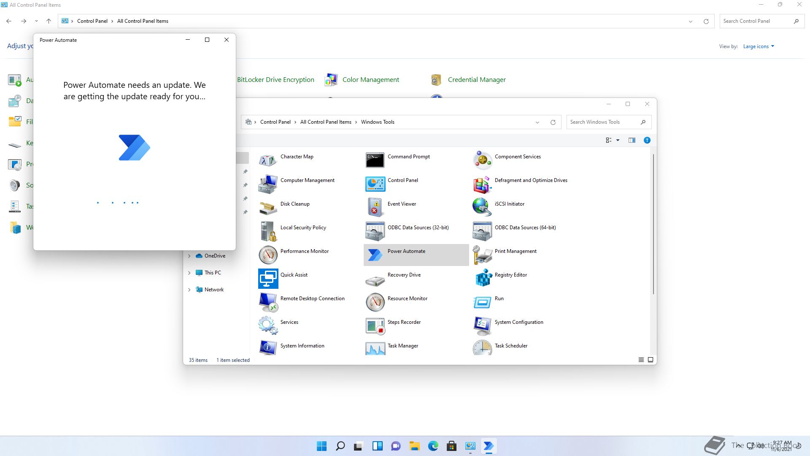Select Disk Cleanup icon
The height and width of the screenshot is (456, 810).
(268, 207)
